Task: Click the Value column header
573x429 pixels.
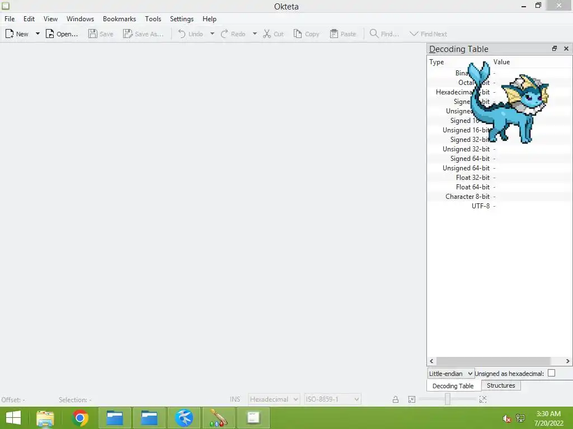Action: [532, 62]
